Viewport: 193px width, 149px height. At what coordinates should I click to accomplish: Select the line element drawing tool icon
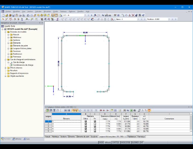(7, 19)
